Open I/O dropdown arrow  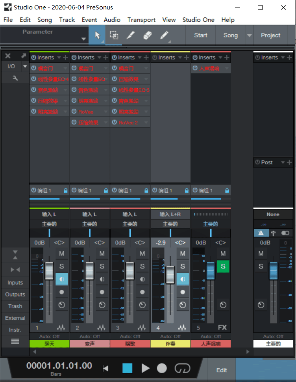(x=25, y=66)
